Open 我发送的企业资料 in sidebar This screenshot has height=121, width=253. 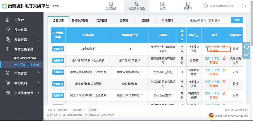26,65
